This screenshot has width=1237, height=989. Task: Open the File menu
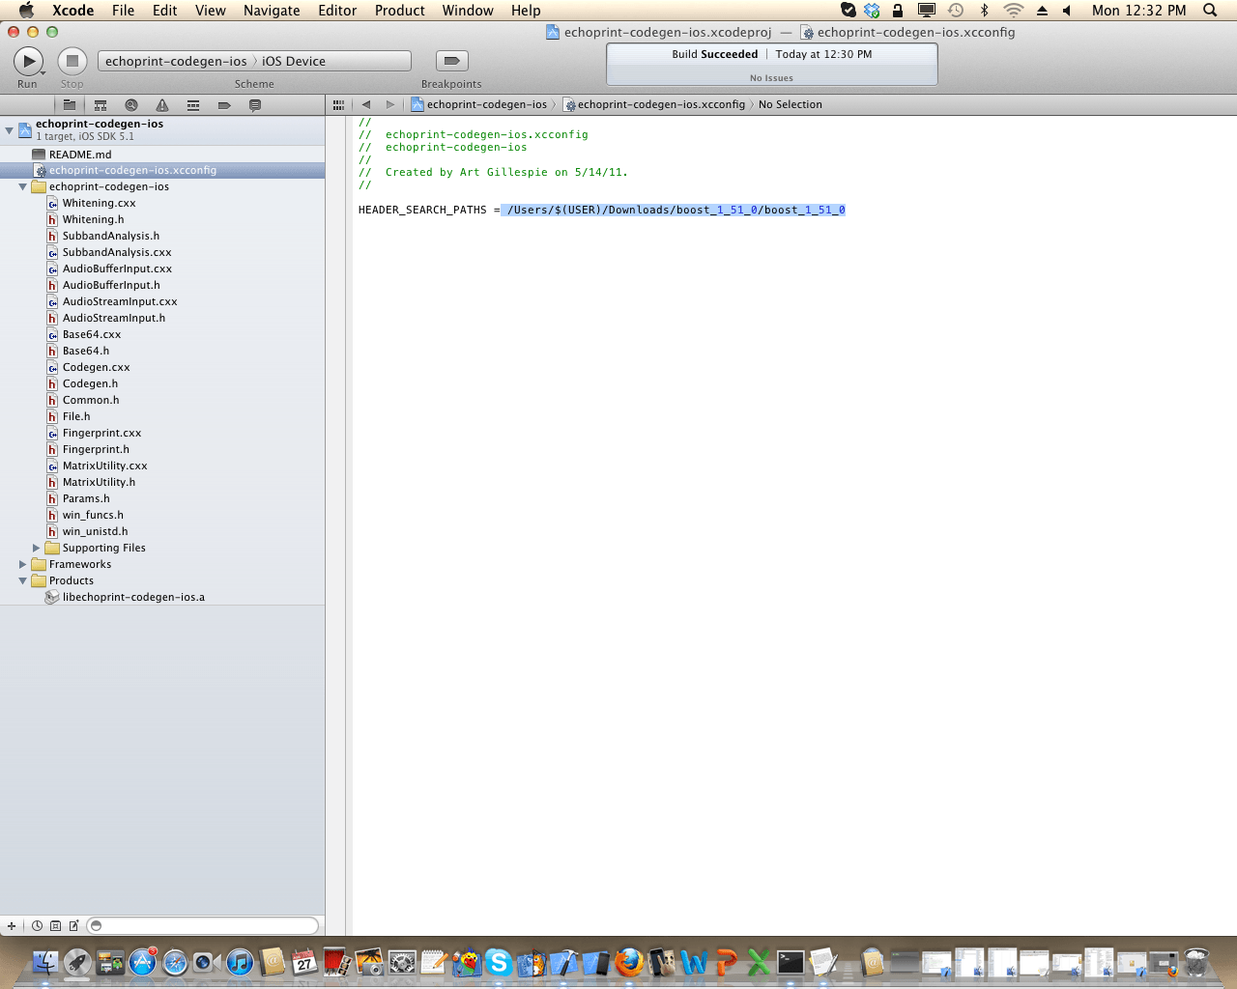click(x=123, y=11)
